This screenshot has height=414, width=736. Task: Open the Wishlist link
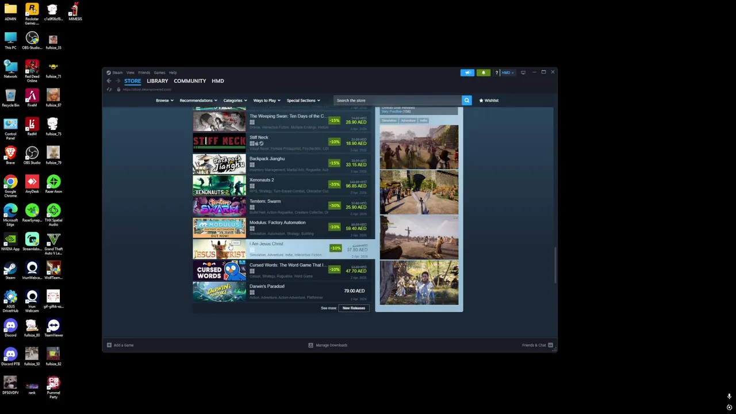(489, 101)
